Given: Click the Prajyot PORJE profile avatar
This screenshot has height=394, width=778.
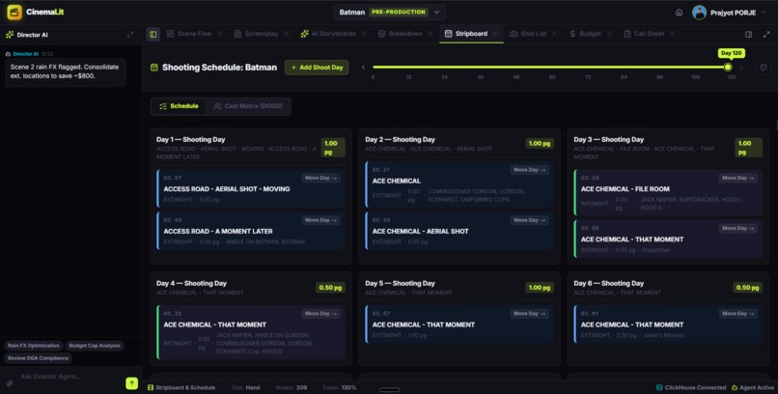Looking at the screenshot, I should pos(699,13).
